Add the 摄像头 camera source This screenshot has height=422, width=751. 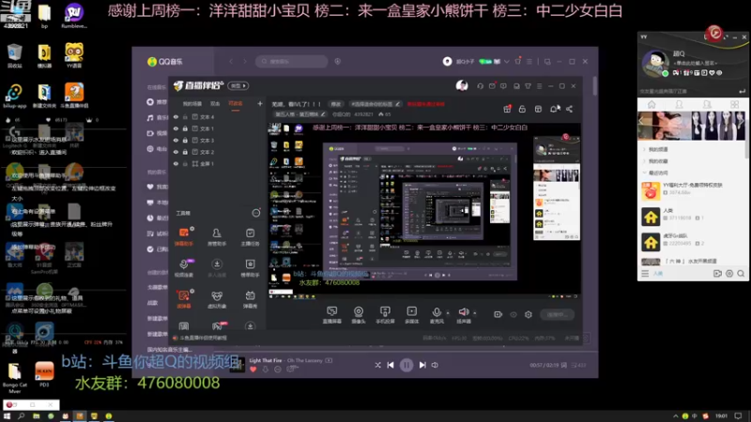(x=359, y=315)
